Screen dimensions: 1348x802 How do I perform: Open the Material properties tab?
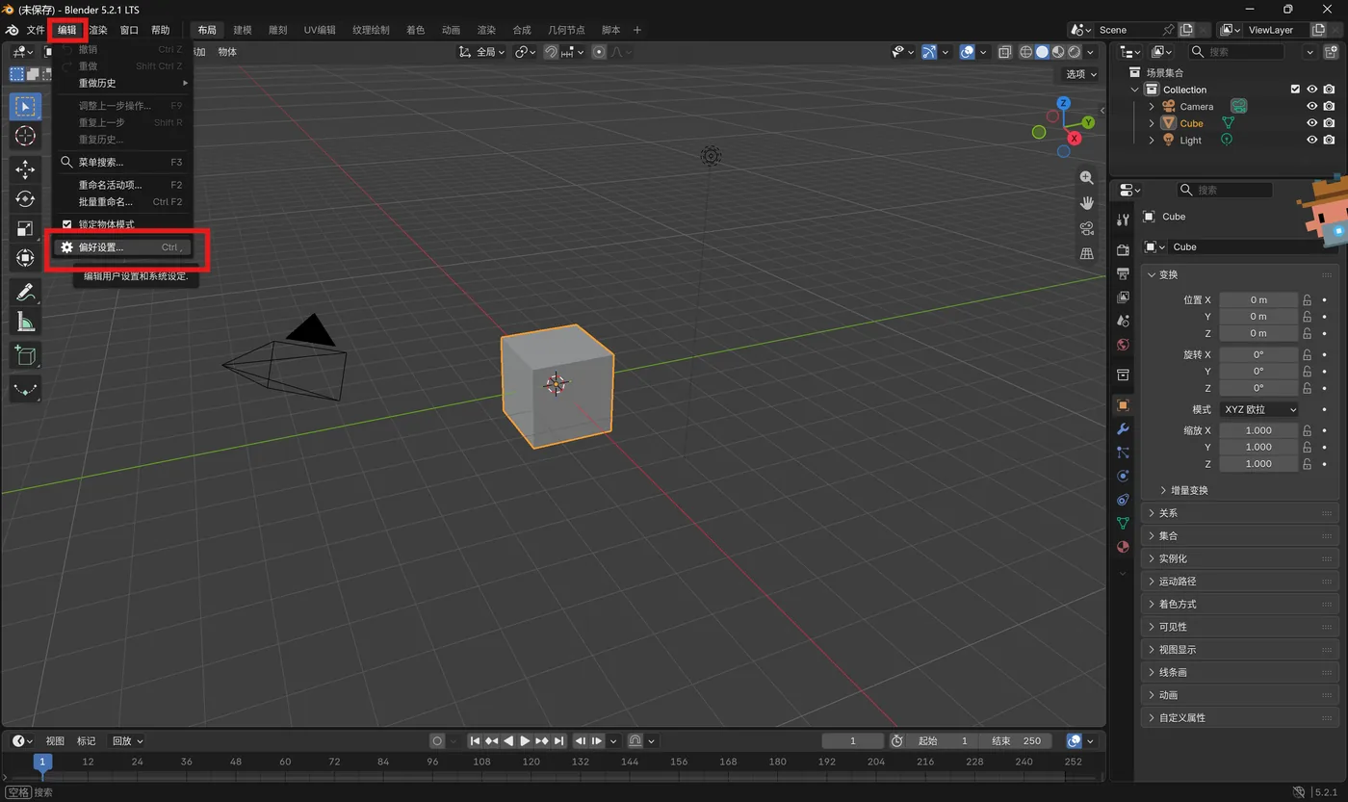tap(1123, 547)
